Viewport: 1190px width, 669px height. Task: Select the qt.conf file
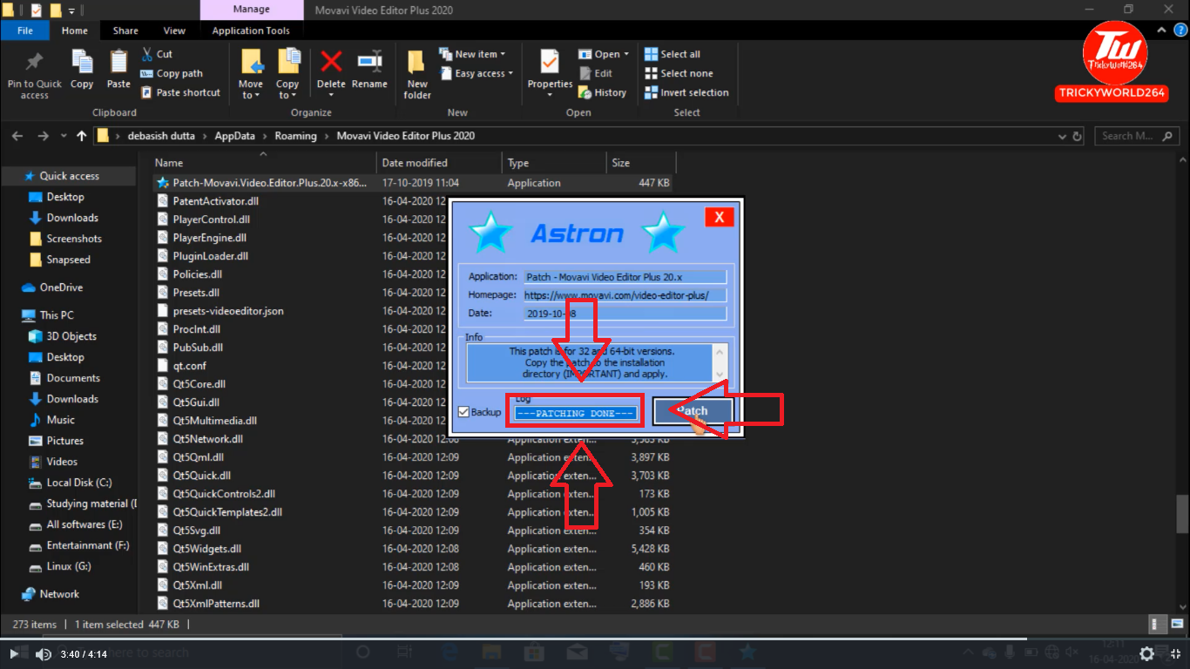click(189, 366)
